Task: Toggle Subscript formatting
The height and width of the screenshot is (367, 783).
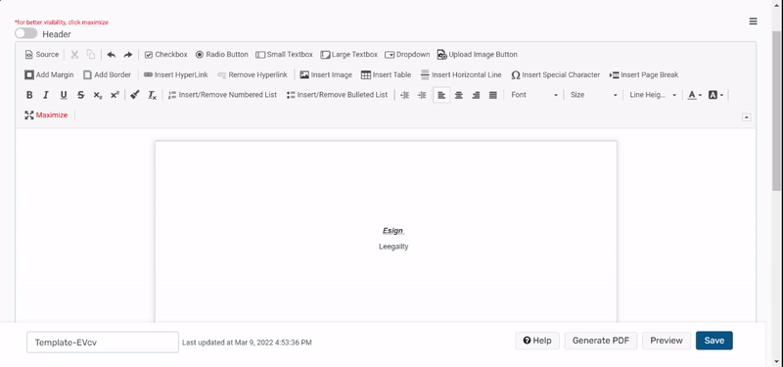Action: [97, 95]
